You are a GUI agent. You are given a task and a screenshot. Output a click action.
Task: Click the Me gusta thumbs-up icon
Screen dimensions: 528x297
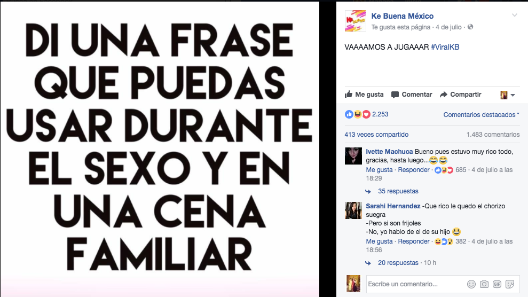[x=349, y=95]
